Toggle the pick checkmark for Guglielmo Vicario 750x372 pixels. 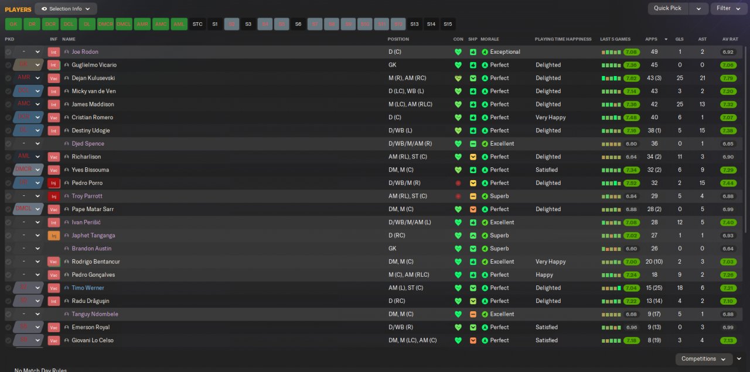[x=8, y=65]
